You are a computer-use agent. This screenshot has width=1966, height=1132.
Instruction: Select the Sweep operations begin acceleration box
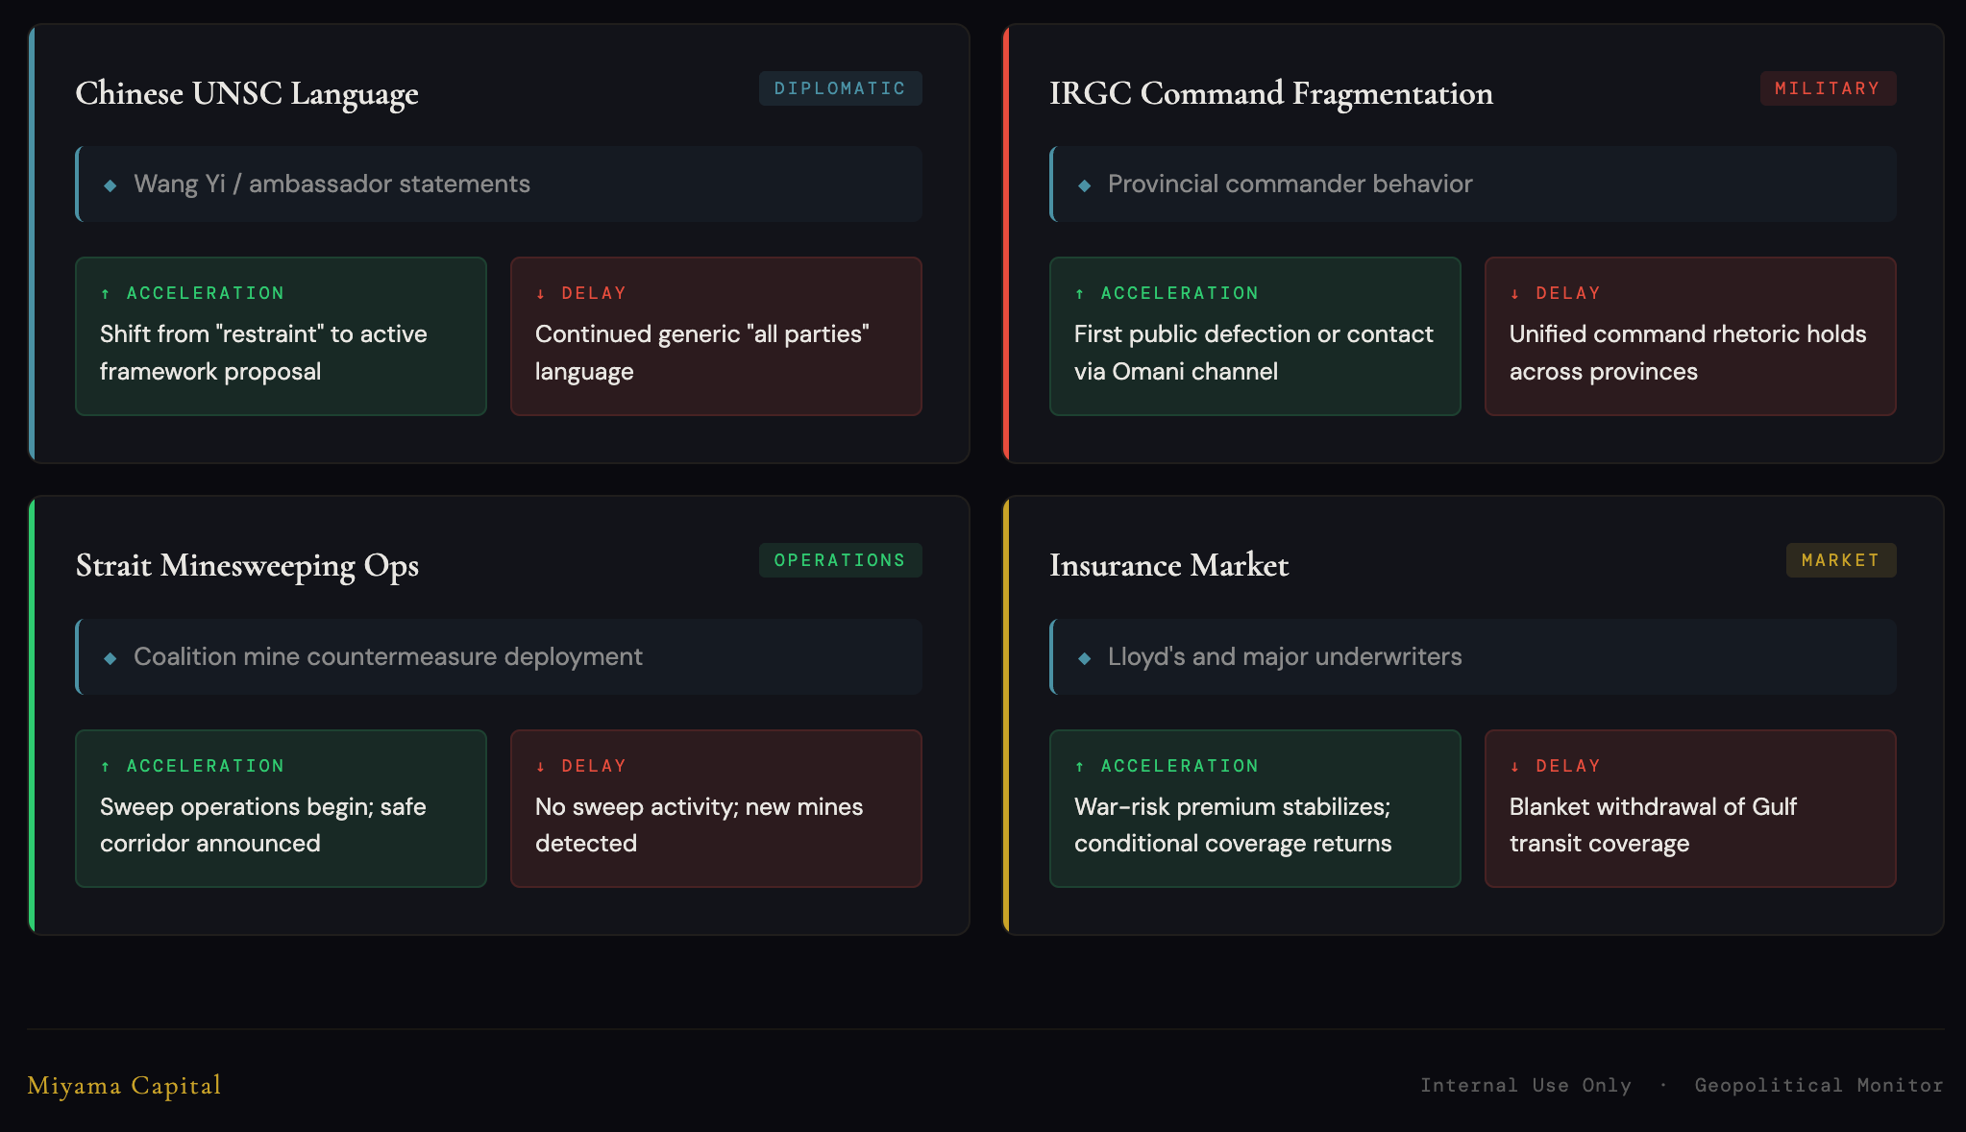[281, 808]
